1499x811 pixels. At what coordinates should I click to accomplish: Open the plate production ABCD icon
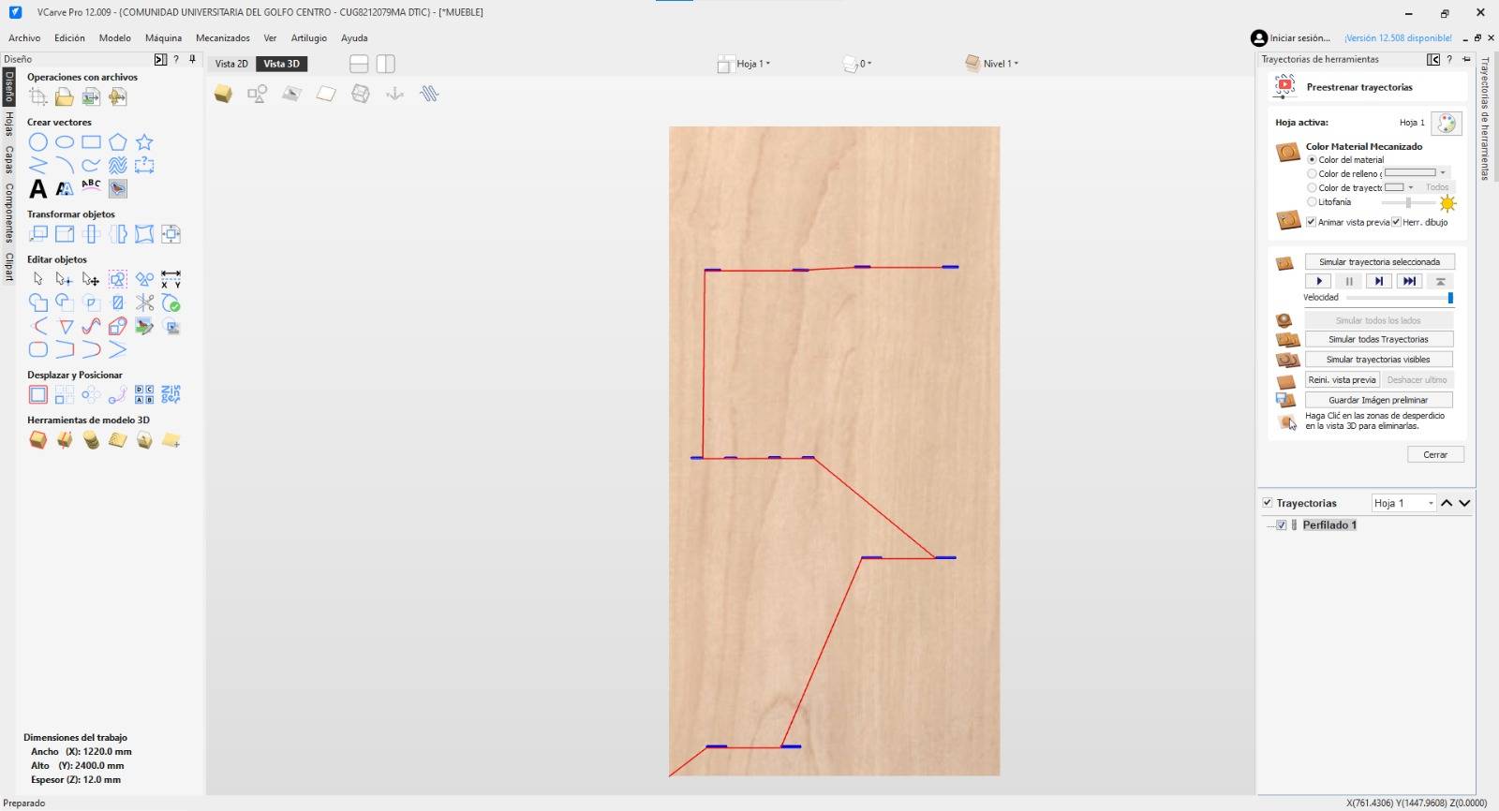tap(144, 394)
